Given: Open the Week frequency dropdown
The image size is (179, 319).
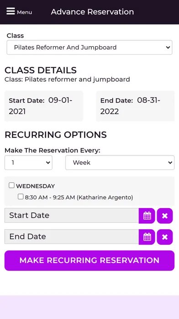Looking at the screenshot, I should 120,163.
